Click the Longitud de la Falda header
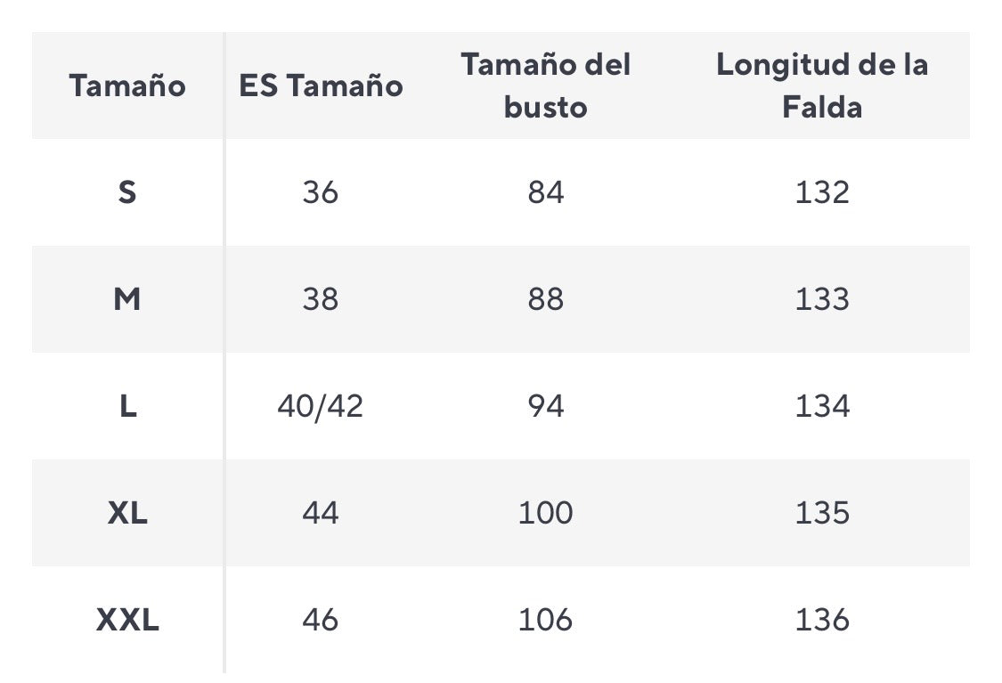The width and height of the screenshot is (1002, 683). [x=822, y=86]
